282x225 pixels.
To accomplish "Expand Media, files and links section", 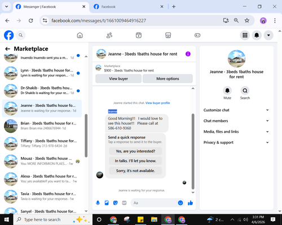I will pos(236,132).
